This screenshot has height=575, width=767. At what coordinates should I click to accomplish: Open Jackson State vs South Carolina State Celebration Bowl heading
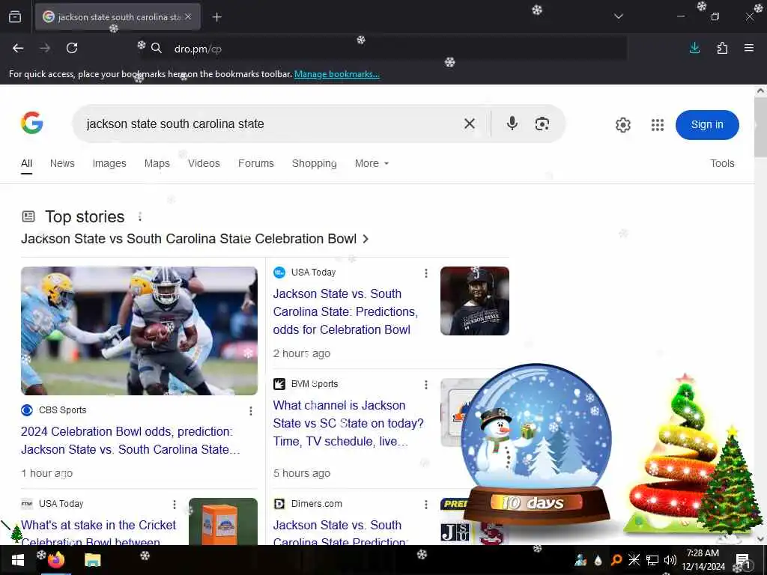195,239
